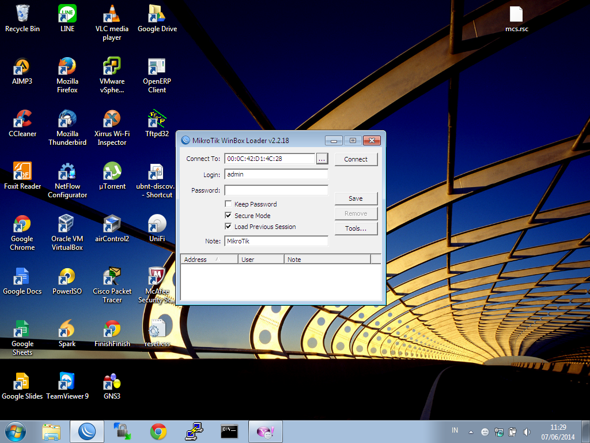Screen dimensions: 590x443
Task: Open the Windows Start menu
Action: click(x=14, y=431)
